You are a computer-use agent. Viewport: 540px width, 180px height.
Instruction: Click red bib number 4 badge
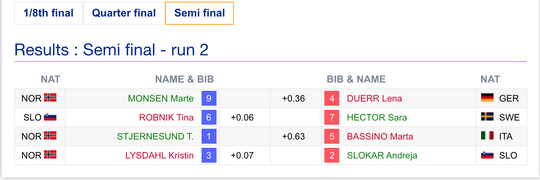click(x=332, y=98)
